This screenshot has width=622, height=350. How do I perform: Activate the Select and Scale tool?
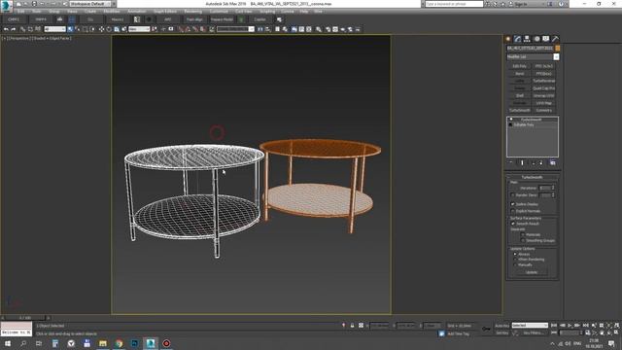point(117,29)
